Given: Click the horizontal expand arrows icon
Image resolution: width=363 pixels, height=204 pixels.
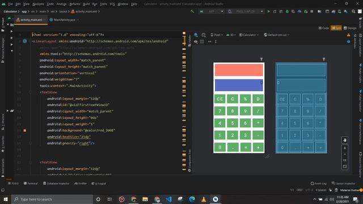Looking at the screenshot, I should pyautogui.click(x=209, y=41).
